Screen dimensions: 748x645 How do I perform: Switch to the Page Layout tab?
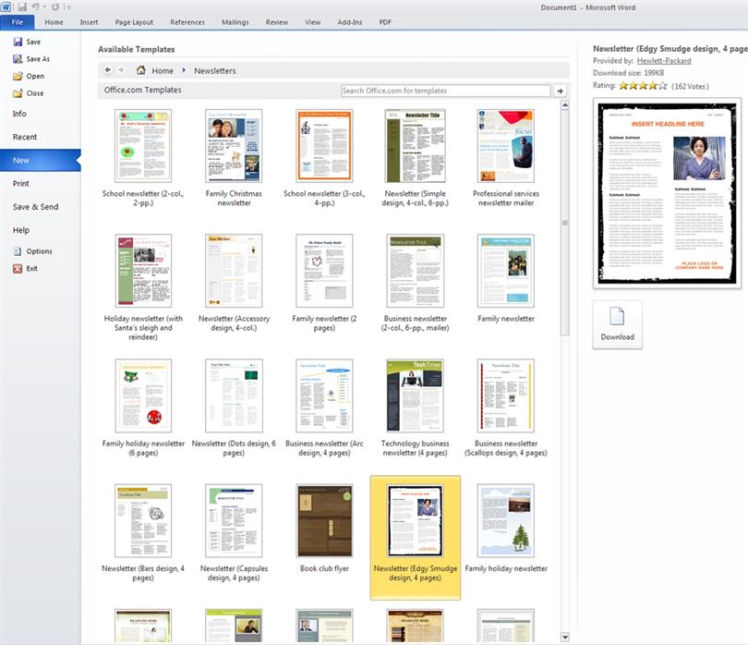point(134,22)
